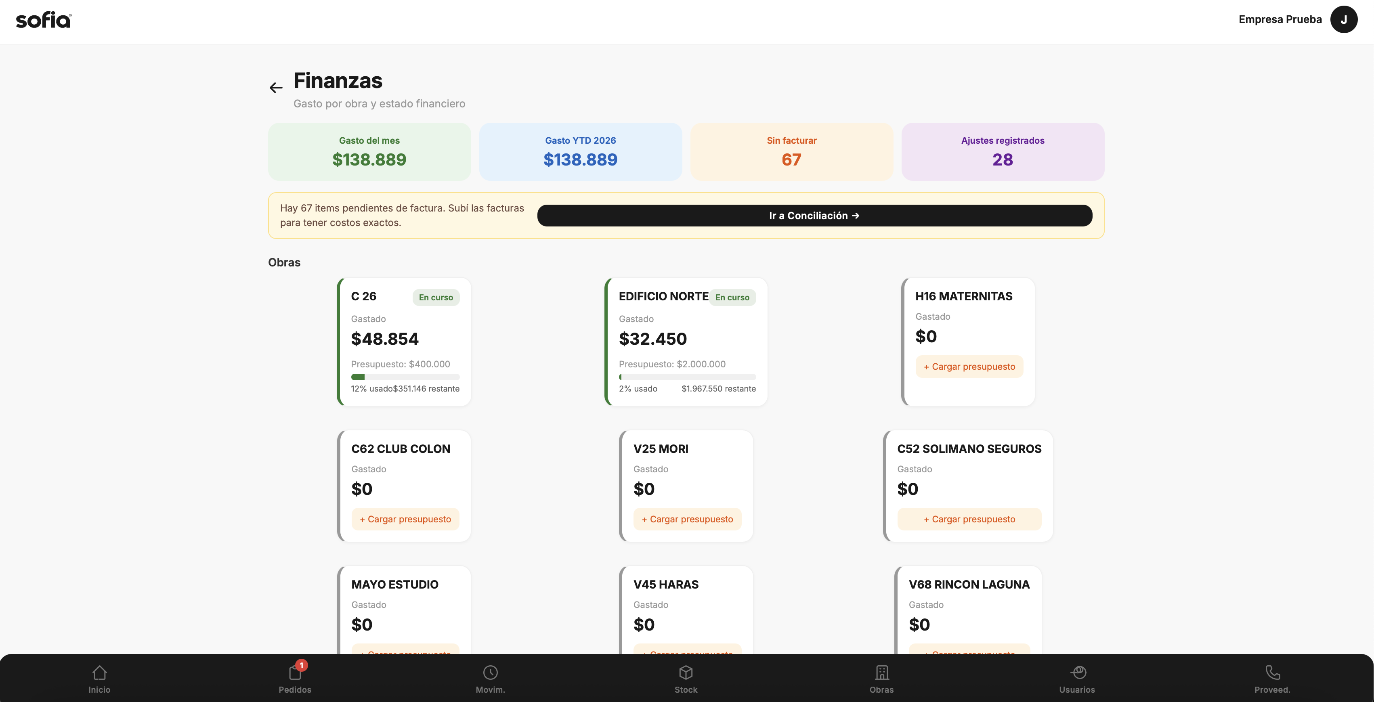Viewport: 1374px width, 702px height.
Task: Open Movim. via the clock icon
Action: (x=490, y=672)
